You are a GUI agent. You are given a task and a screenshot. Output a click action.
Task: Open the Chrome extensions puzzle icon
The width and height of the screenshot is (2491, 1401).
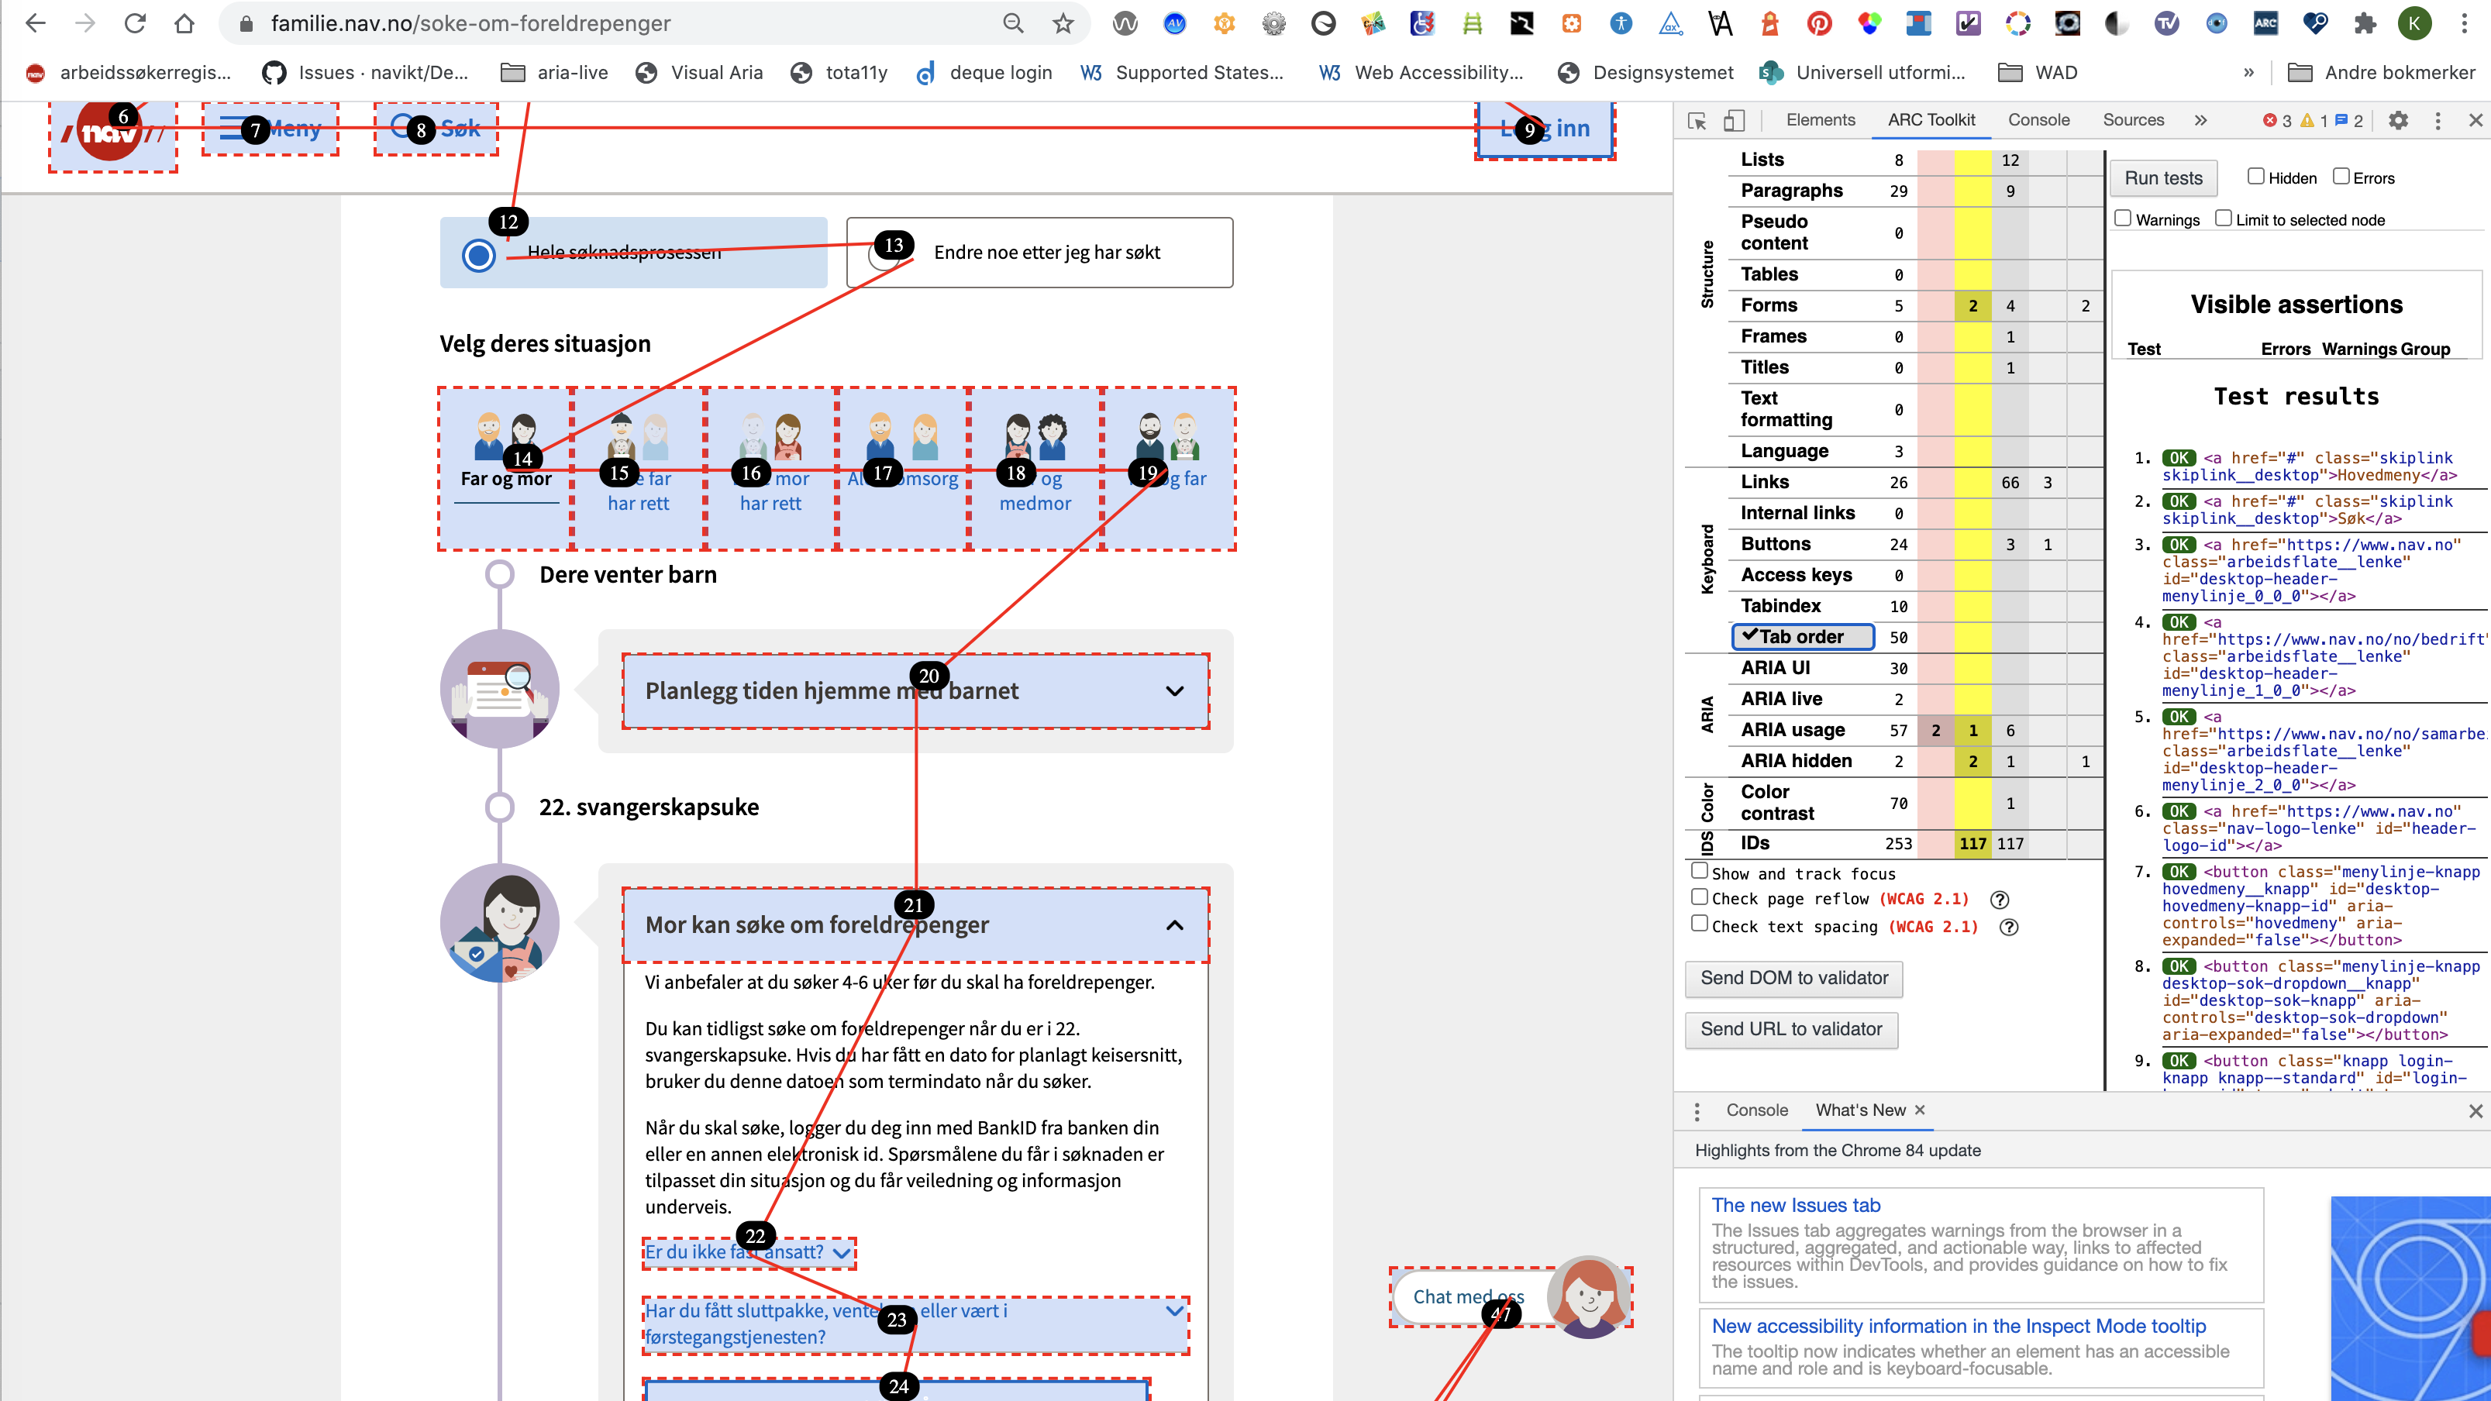pyautogui.click(x=2365, y=23)
